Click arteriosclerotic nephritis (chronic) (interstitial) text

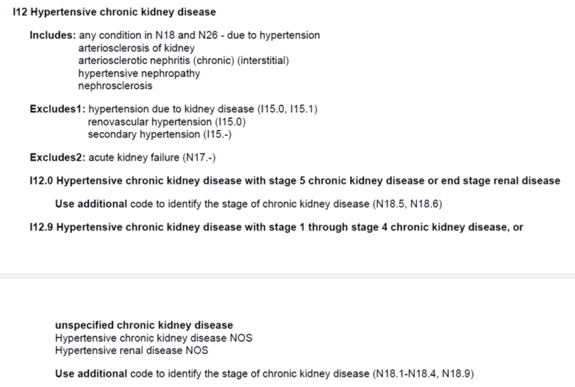[x=183, y=61]
